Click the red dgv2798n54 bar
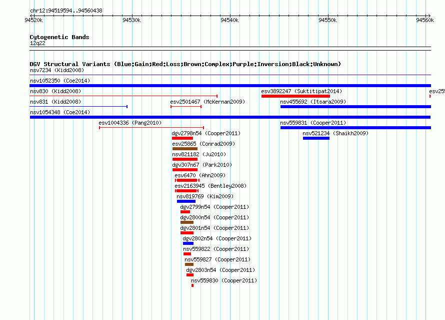This screenshot has width=445, height=320. click(182, 138)
